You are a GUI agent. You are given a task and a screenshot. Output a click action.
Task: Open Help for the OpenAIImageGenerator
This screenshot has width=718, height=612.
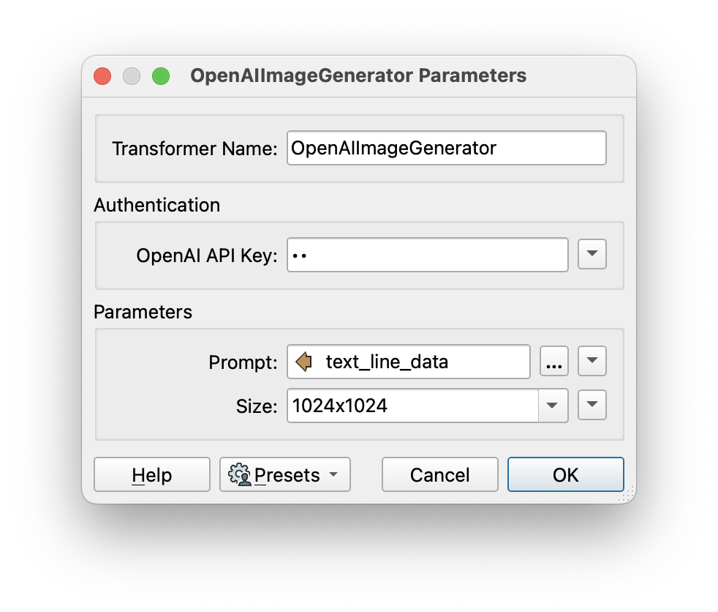[151, 474]
